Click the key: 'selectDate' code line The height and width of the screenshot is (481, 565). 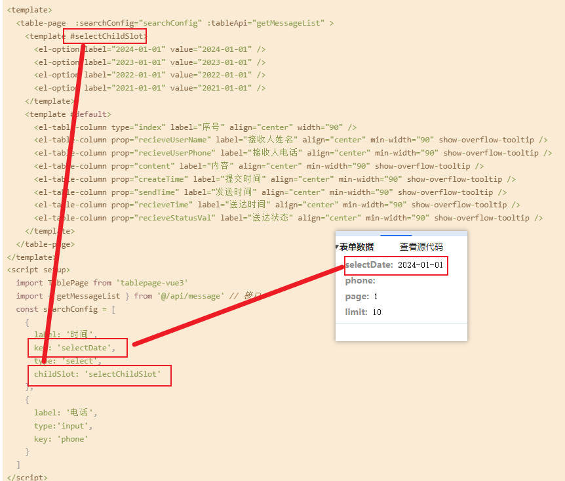75,348
